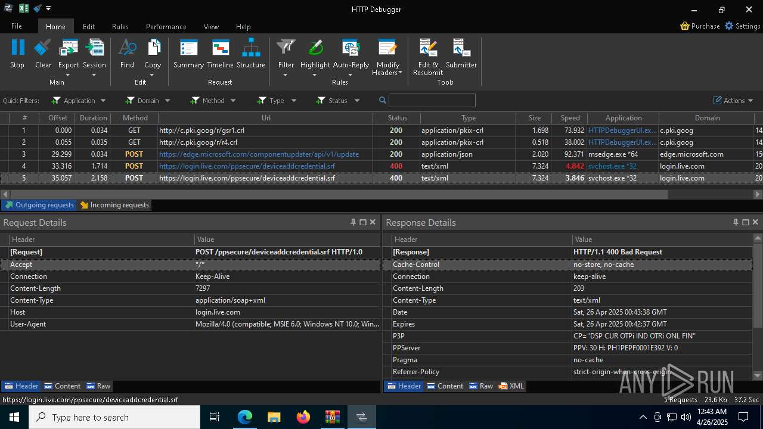This screenshot has width=763, height=429.
Task: Click the Purchase button
Action: click(x=700, y=26)
